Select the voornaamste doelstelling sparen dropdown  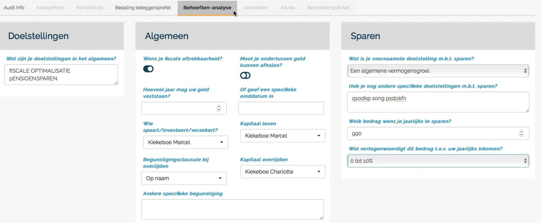click(438, 71)
